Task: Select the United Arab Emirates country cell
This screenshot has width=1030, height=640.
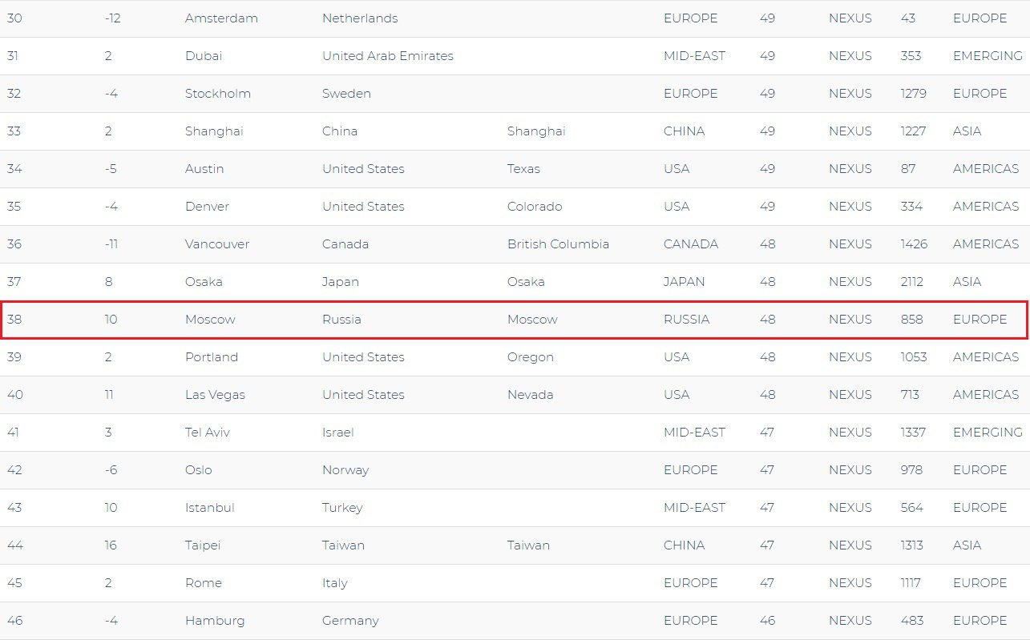Action: pos(387,56)
